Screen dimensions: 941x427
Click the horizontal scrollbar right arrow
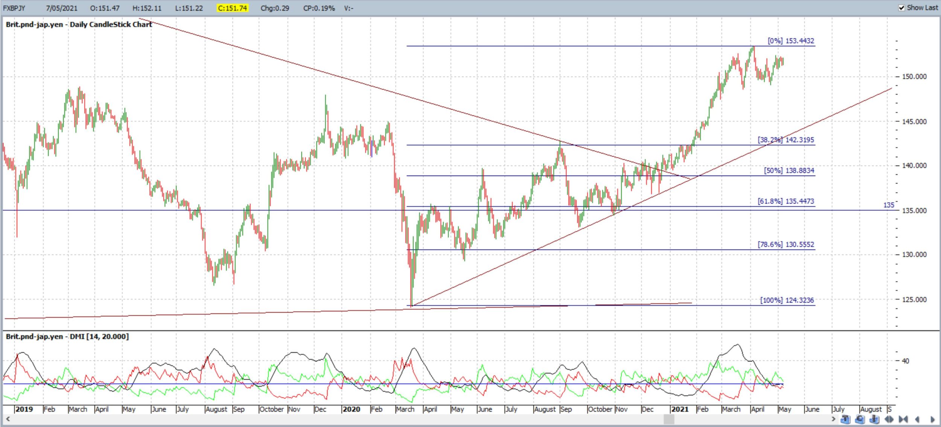(x=833, y=419)
